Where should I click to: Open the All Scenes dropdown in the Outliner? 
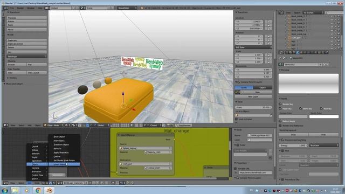coord(313,13)
